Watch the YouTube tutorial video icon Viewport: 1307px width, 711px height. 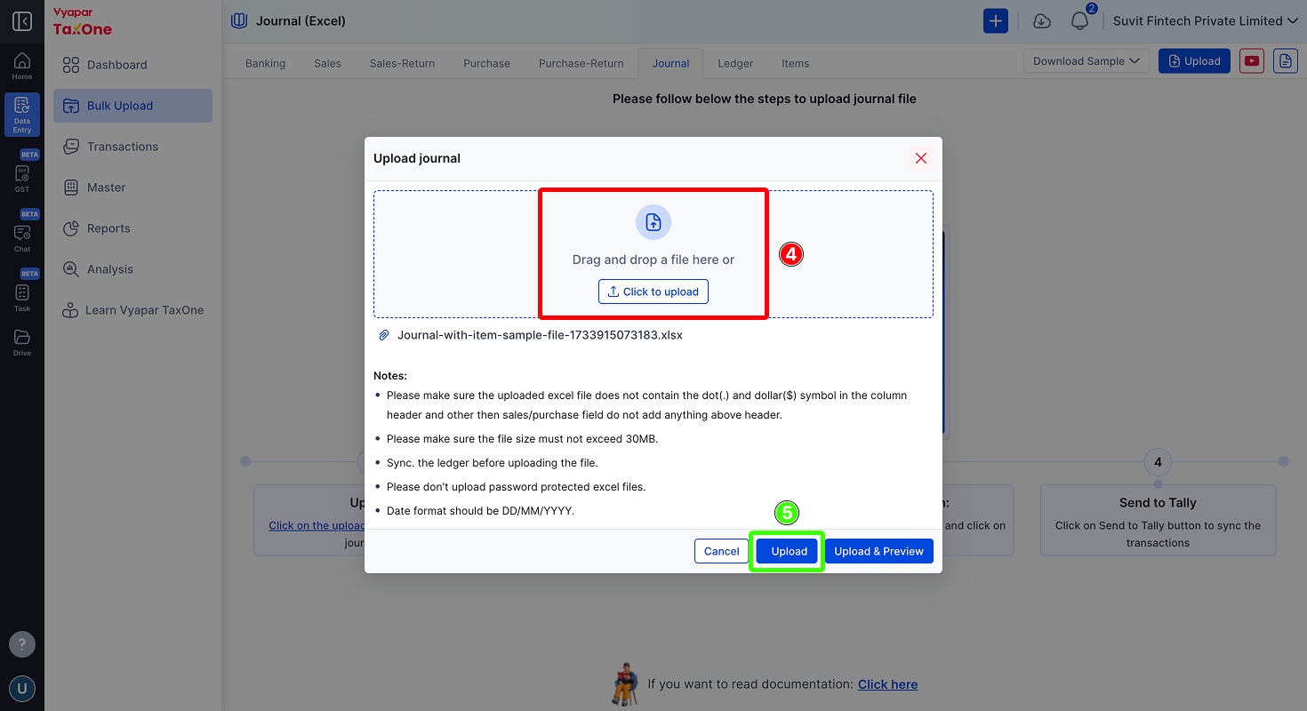click(x=1252, y=61)
